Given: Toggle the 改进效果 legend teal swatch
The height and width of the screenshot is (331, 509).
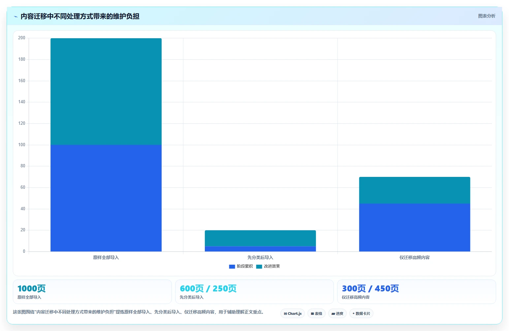Looking at the screenshot, I should pos(259,267).
